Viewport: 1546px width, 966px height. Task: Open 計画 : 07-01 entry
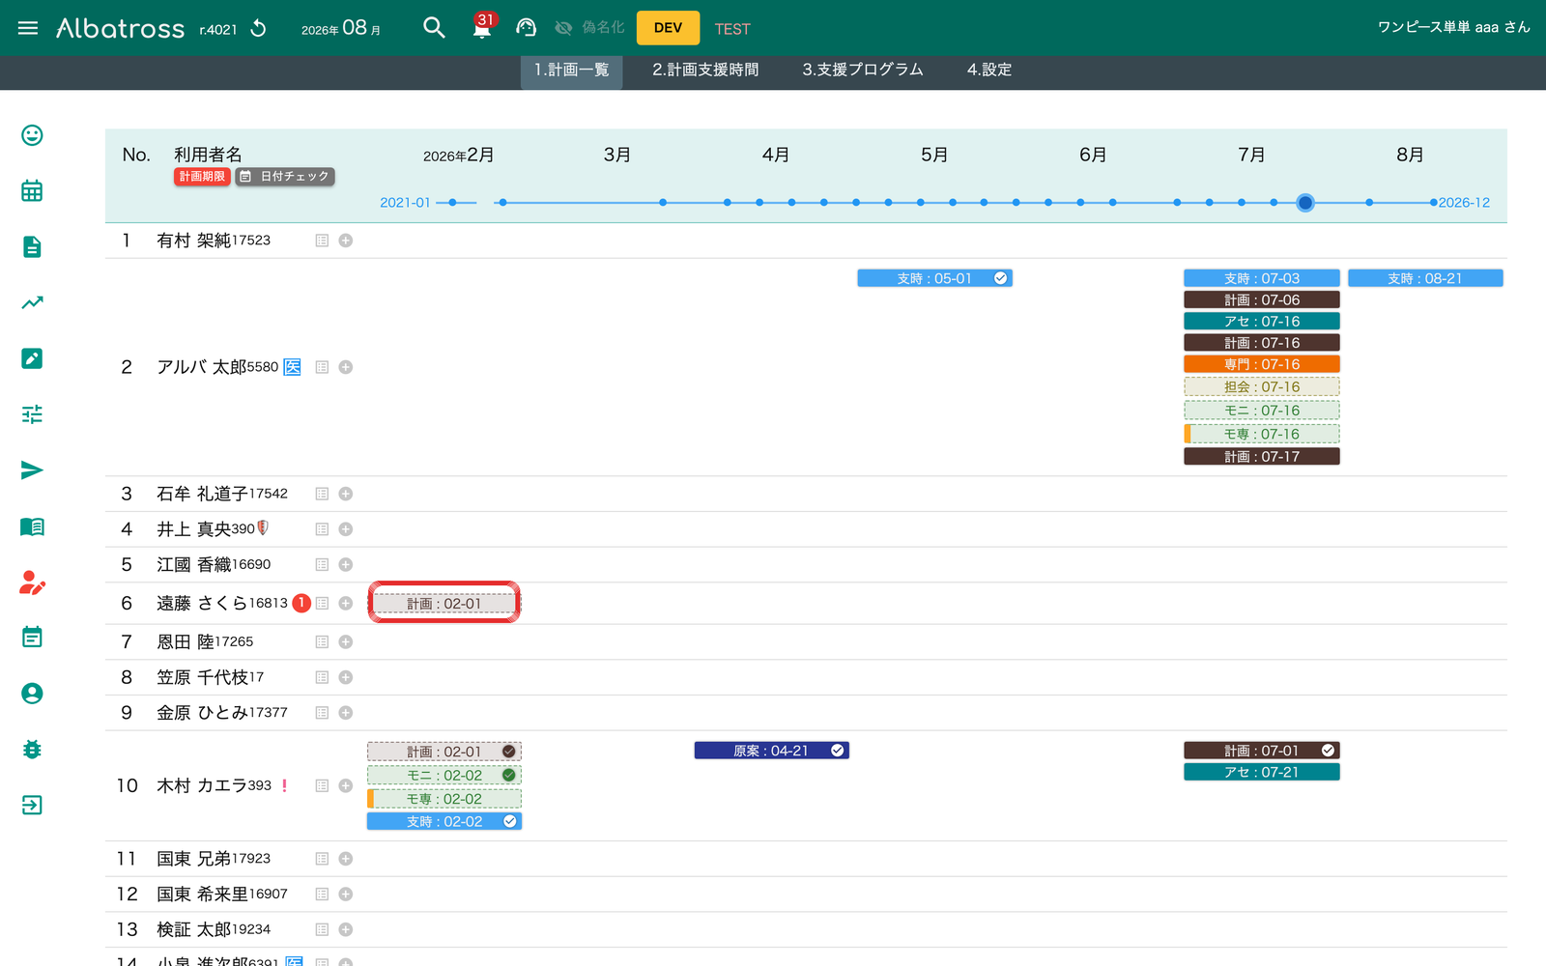(1262, 751)
